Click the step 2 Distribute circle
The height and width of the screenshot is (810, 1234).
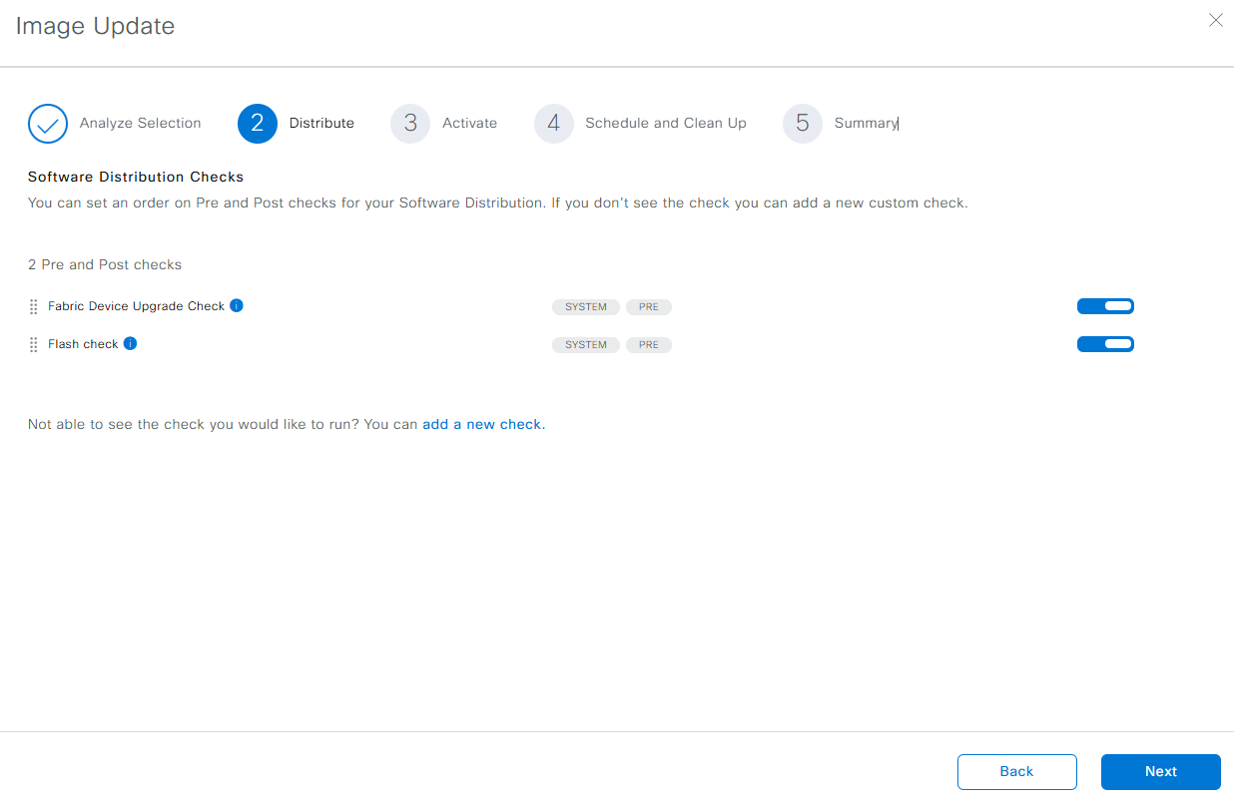tap(258, 124)
